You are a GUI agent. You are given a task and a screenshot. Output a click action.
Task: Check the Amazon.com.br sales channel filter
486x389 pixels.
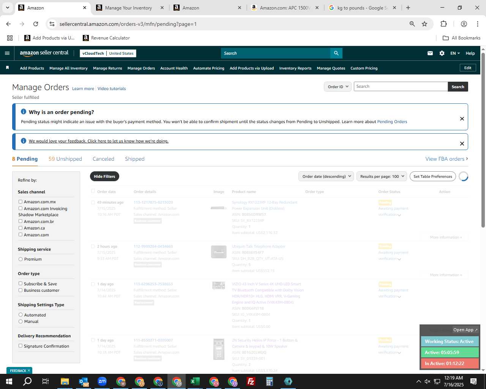click(x=21, y=221)
